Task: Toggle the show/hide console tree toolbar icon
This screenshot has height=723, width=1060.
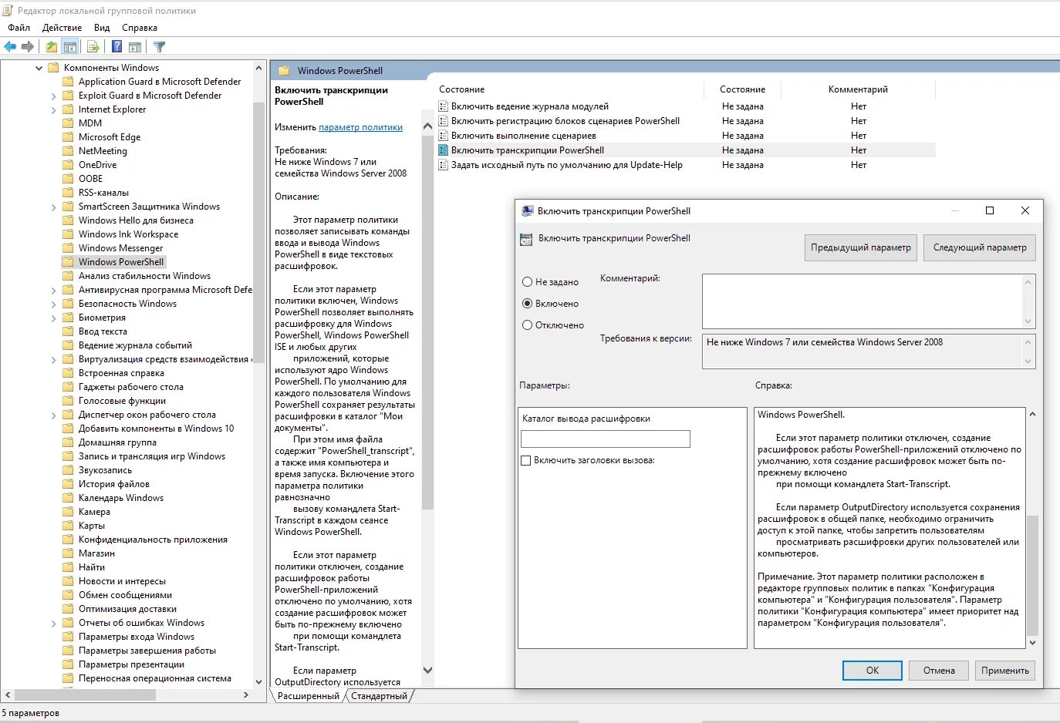Action: coord(70,47)
